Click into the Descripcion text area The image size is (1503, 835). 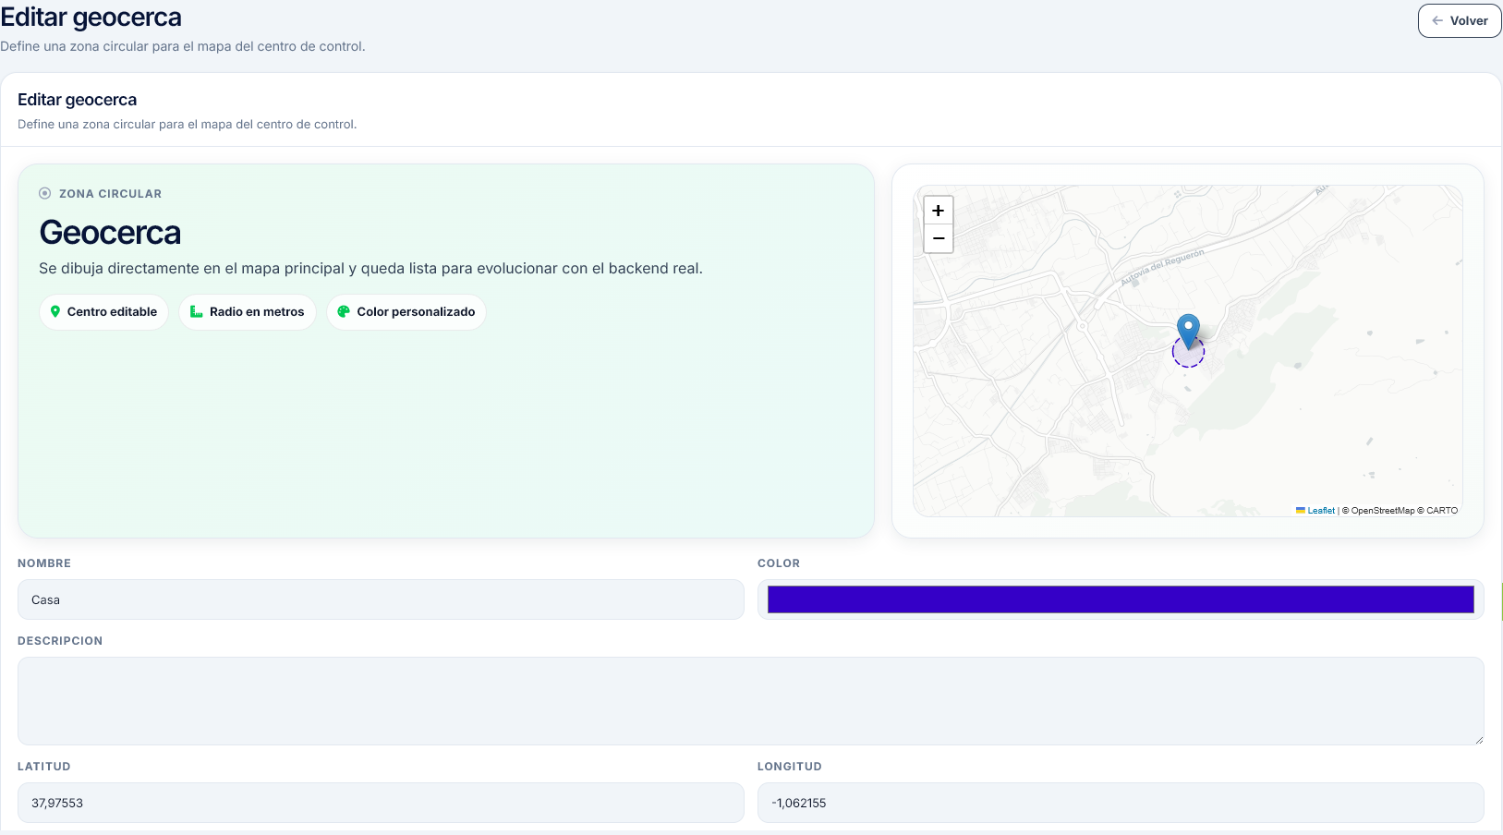[x=750, y=700]
